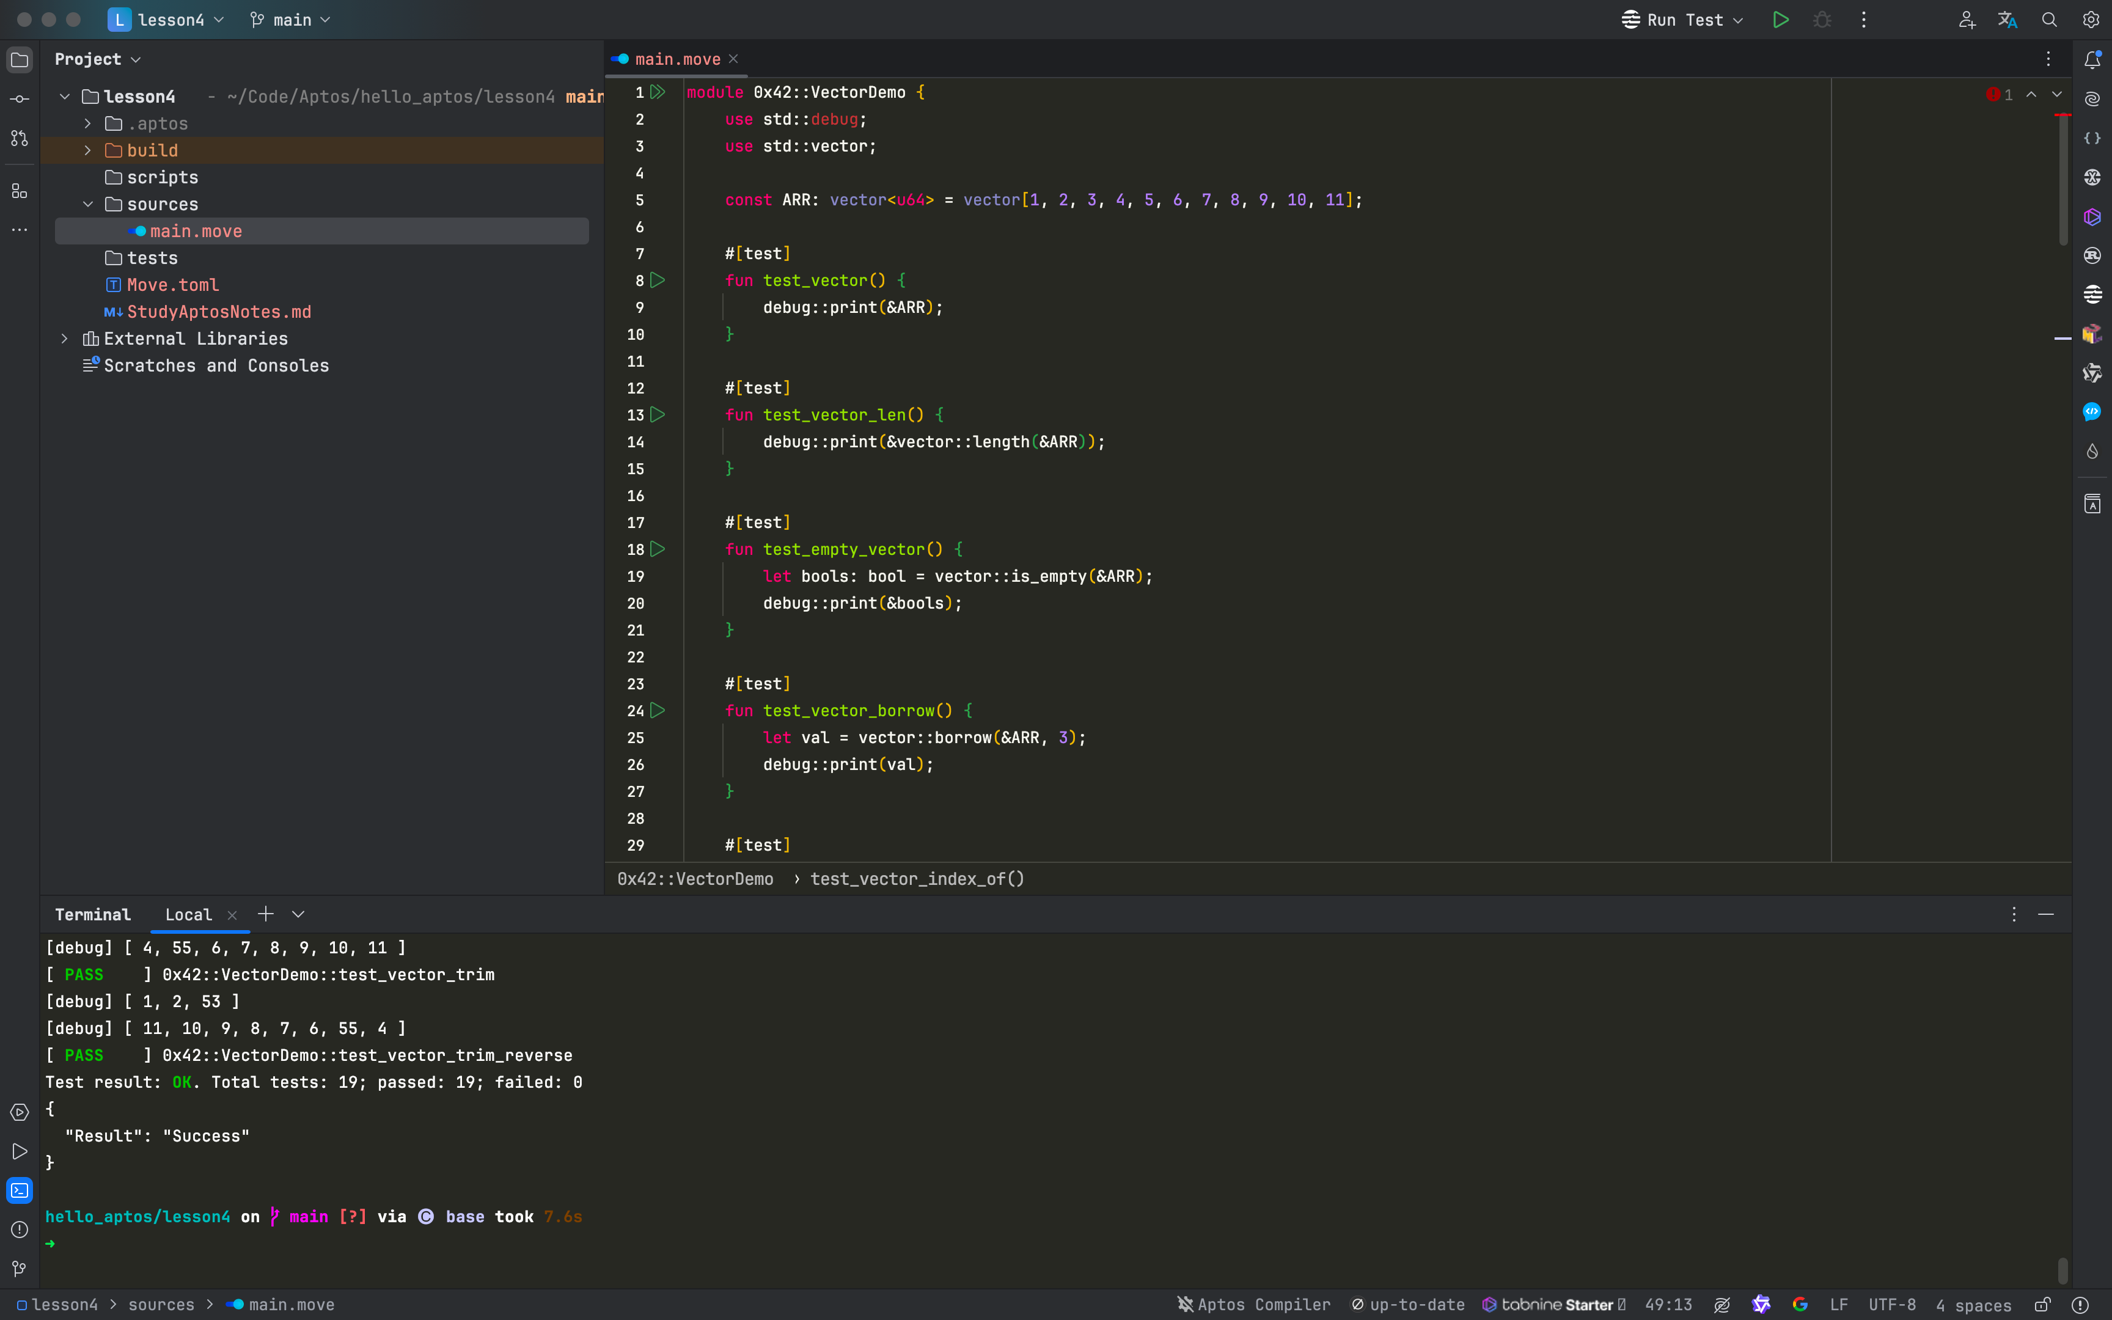Click the Debug bug icon in toolbar

click(x=1822, y=19)
